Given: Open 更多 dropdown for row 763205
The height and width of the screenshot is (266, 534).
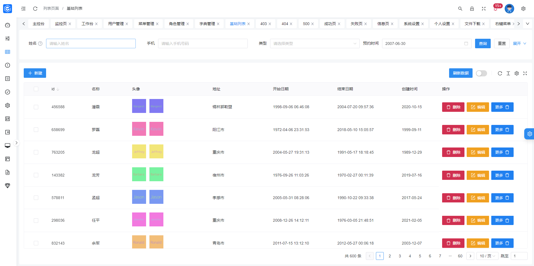Looking at the screenshot, I should pos(502,152).
